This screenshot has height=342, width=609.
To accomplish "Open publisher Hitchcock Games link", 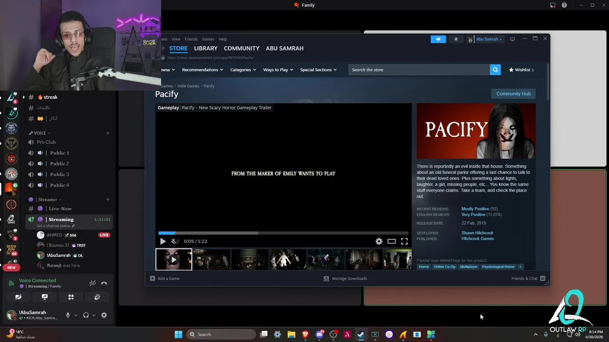I will click(478, 239).
